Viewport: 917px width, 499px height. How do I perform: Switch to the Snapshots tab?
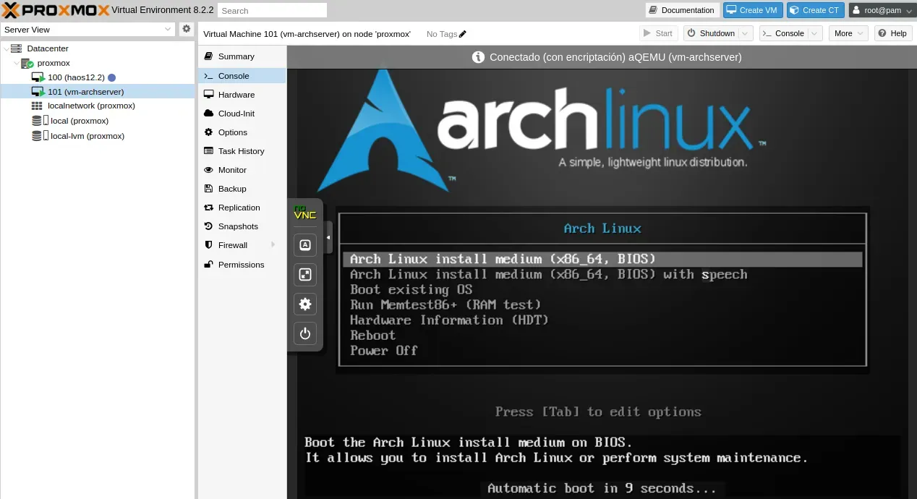coord(238,226)
